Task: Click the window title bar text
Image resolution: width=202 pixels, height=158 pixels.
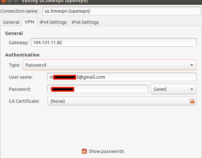Action: (55, 1)
